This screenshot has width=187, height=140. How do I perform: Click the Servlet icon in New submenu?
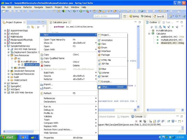tap(99, 76)
